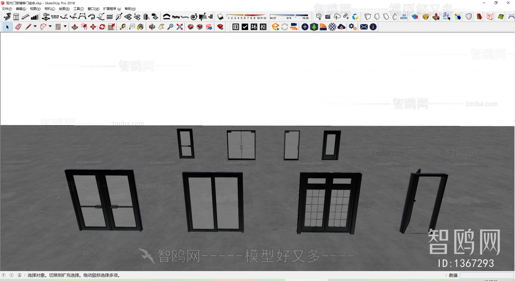Select the Text label tool
The height and width of the screenshot is (281, 515).
[132, 27]
